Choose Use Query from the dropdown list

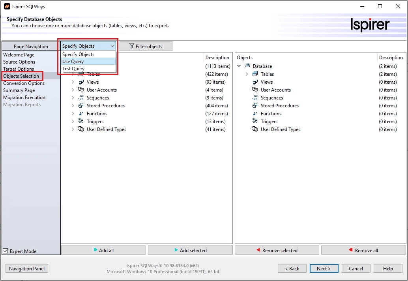click(x=73, y=62)
